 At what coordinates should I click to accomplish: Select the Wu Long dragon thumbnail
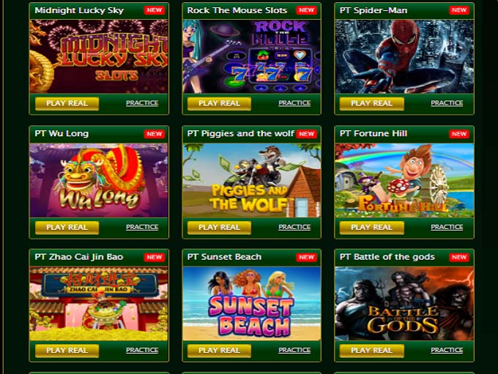(99, 180)
